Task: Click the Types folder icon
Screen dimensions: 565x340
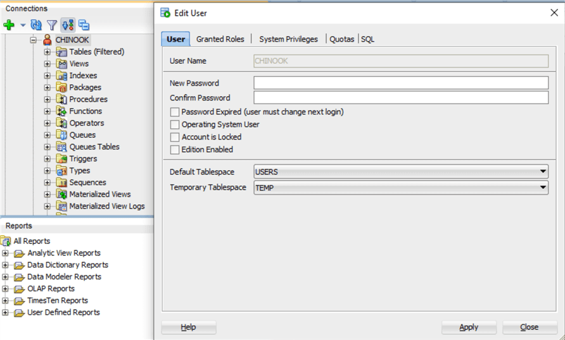Action: pos(61,171)
